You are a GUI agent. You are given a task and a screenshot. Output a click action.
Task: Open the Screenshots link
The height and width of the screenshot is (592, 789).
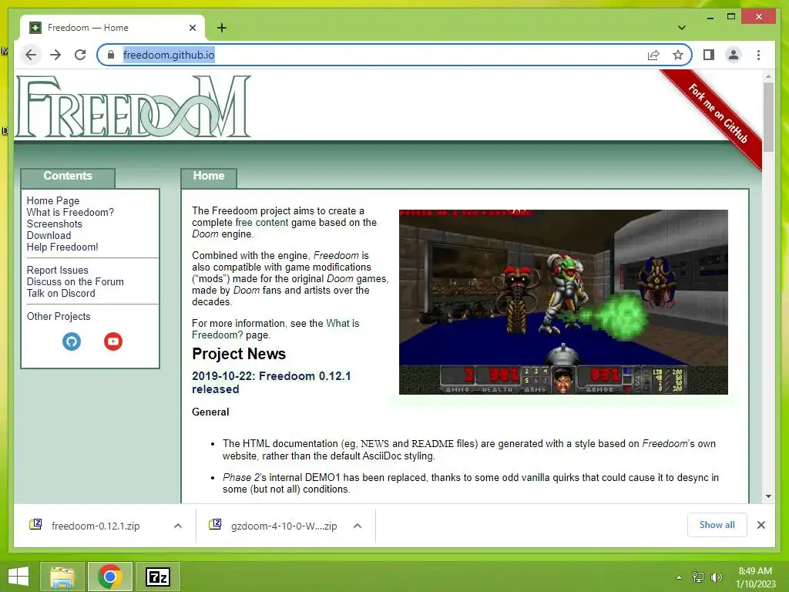coord(55,224)
